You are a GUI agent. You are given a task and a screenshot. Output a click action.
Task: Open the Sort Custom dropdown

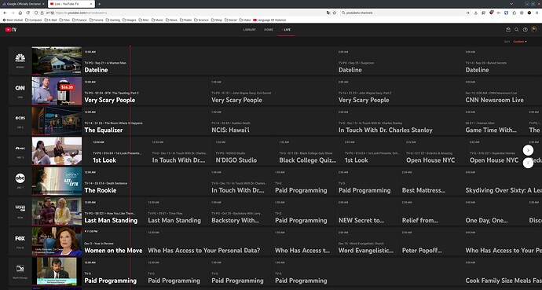pyautogui.click(x=520, y=42)
